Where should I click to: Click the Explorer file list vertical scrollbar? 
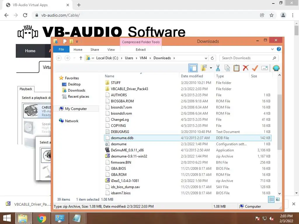pyautogui.click(x=279, y=122)
